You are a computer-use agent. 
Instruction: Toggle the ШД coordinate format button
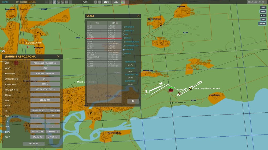[x=263, y=19]
